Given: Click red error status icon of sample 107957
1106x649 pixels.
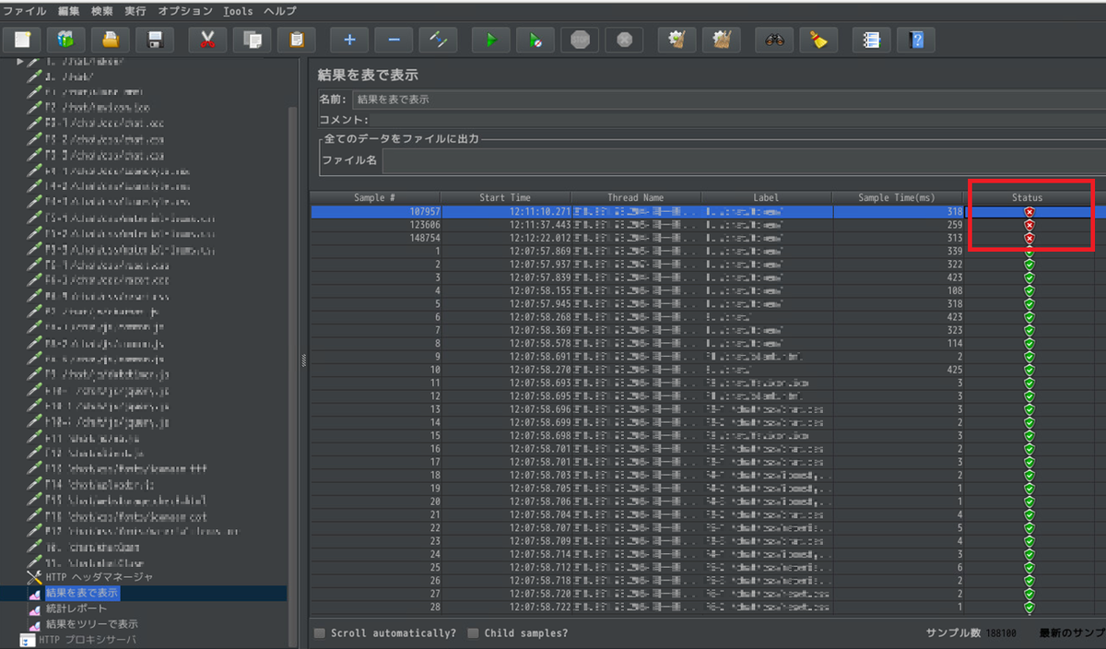Looking at the screenshot, I should 1030,212.
